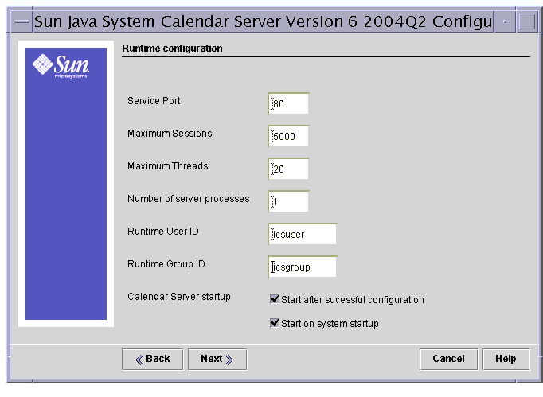Minimize the window using the small dot button
The width and height of the screenshot is (543, 397).
[505, 21]
